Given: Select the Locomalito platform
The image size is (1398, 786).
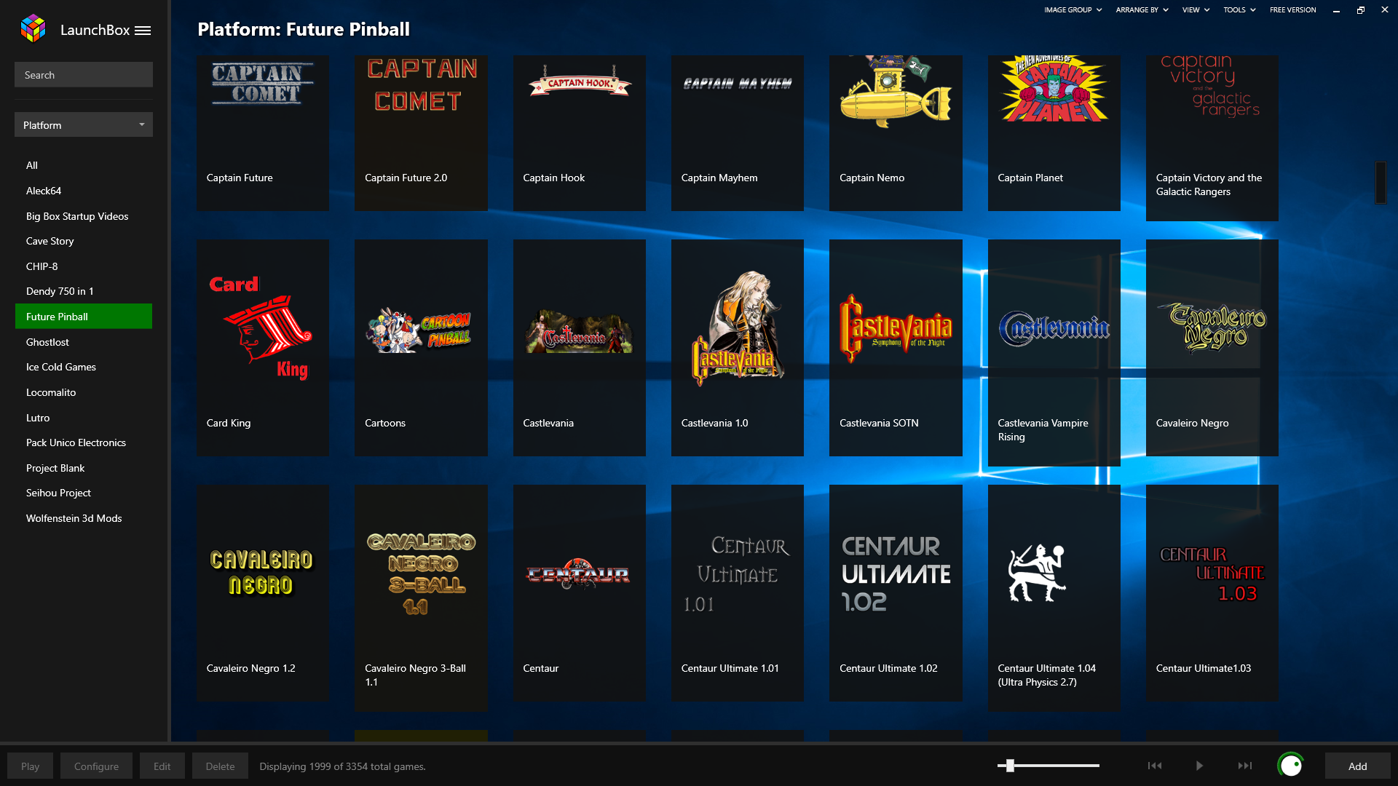Looking at the screenshot, I should pos(84,392).
